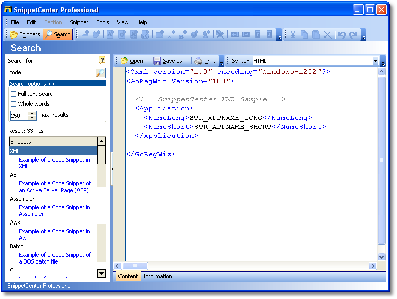The width and height of the screenshot is (397, 299).
Task: Open the DOS batch file snippet result
Action: pos(55,258)
